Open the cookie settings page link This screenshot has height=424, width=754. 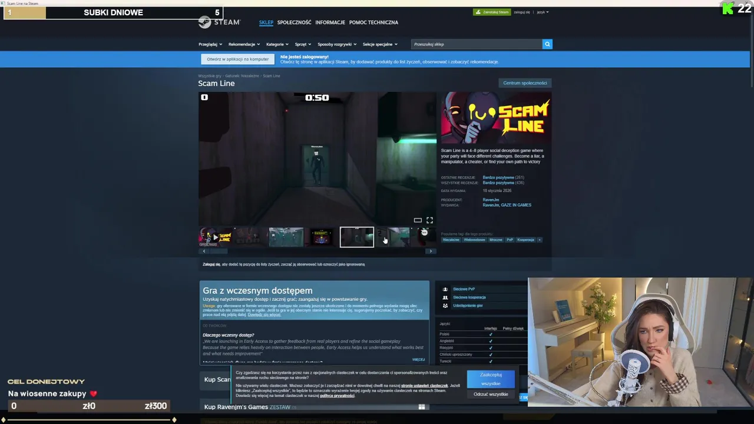point(424,386)
